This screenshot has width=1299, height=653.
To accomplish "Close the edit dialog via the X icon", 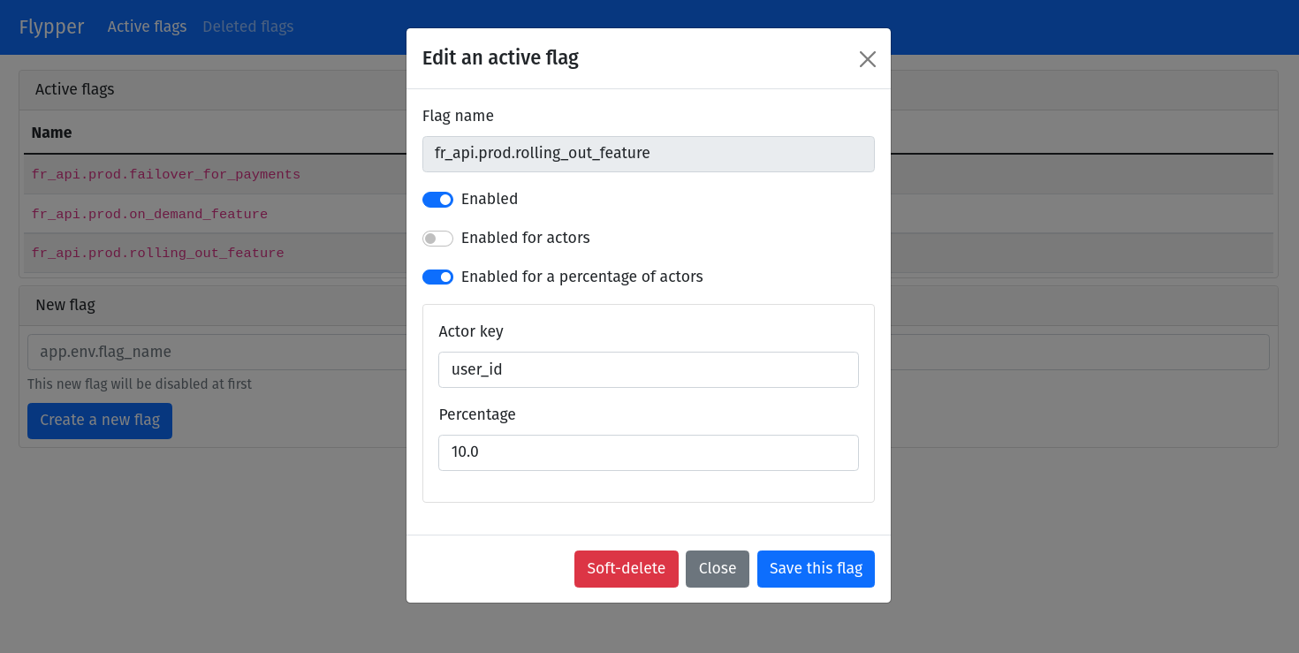I will (x=867, y=58).
